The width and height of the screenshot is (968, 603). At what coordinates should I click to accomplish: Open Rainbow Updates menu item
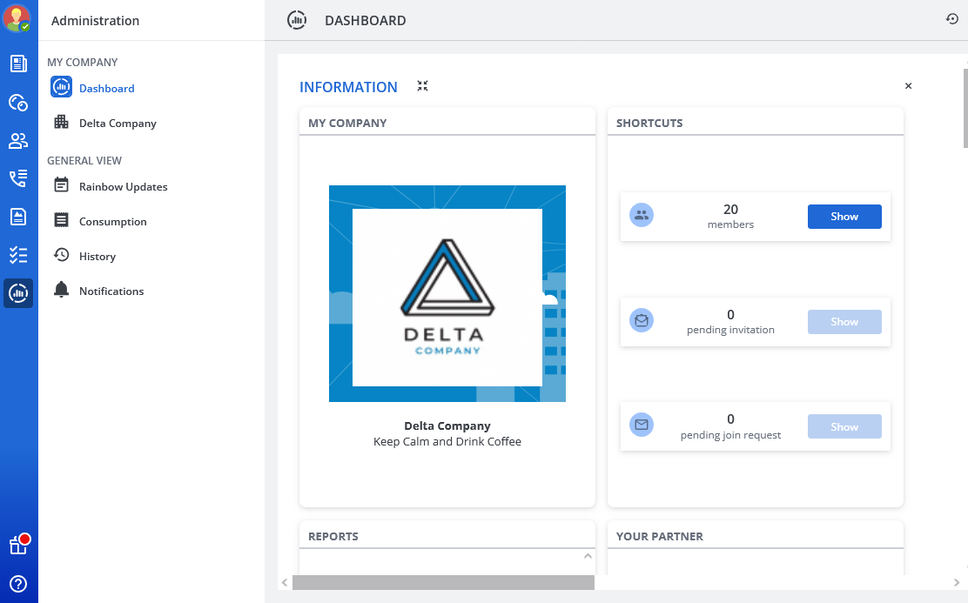point(123,187)
